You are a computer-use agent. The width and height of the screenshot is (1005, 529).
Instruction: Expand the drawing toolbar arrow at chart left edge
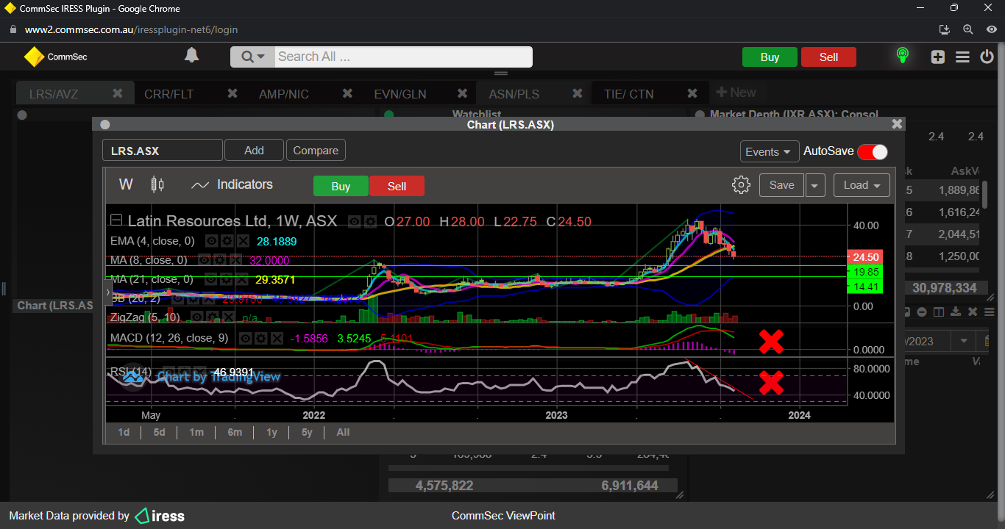tap(109, 292)
